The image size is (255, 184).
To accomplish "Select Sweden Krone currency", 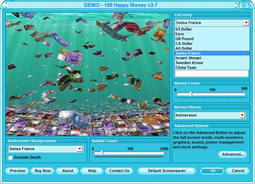I will 212,63.
